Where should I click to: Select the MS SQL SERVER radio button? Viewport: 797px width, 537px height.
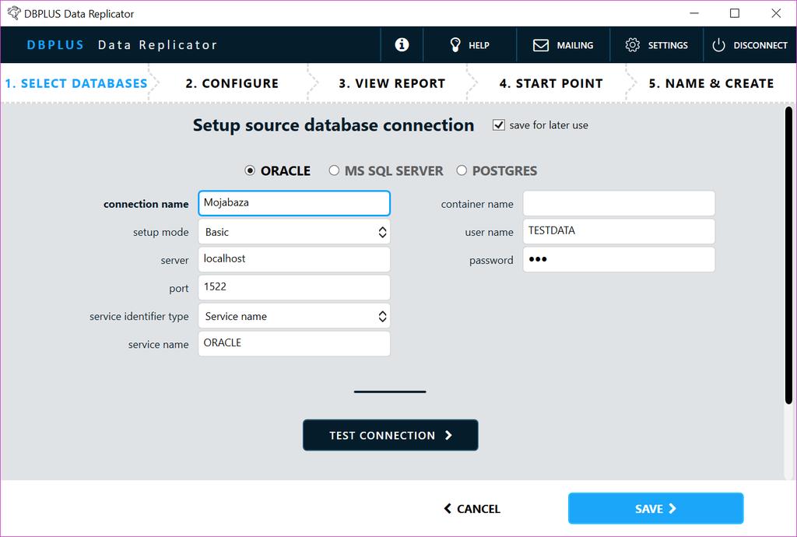(333, 170)
